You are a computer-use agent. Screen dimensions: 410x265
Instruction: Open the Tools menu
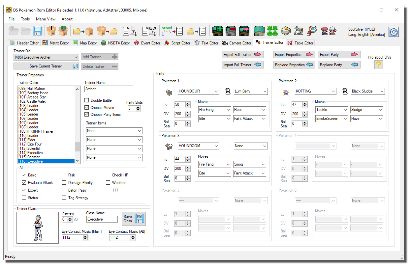pyautogui.click(x=25, y=19)
